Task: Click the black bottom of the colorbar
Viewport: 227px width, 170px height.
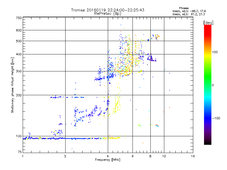Action: tap(208, 143)
